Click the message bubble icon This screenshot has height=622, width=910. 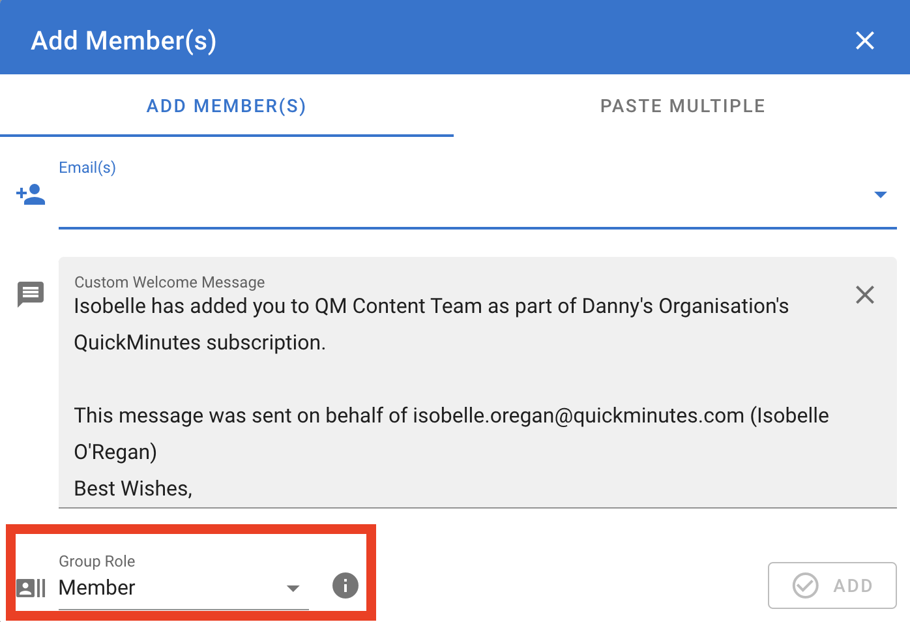coord(31,294)
